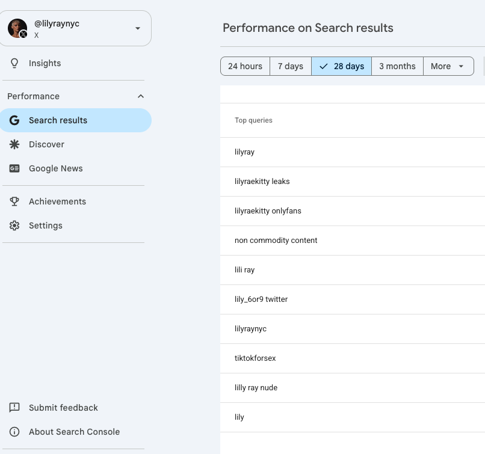Click the Achievements trophy icon
Viewport: 485px width, 454px height.
[x=14, y=201]
